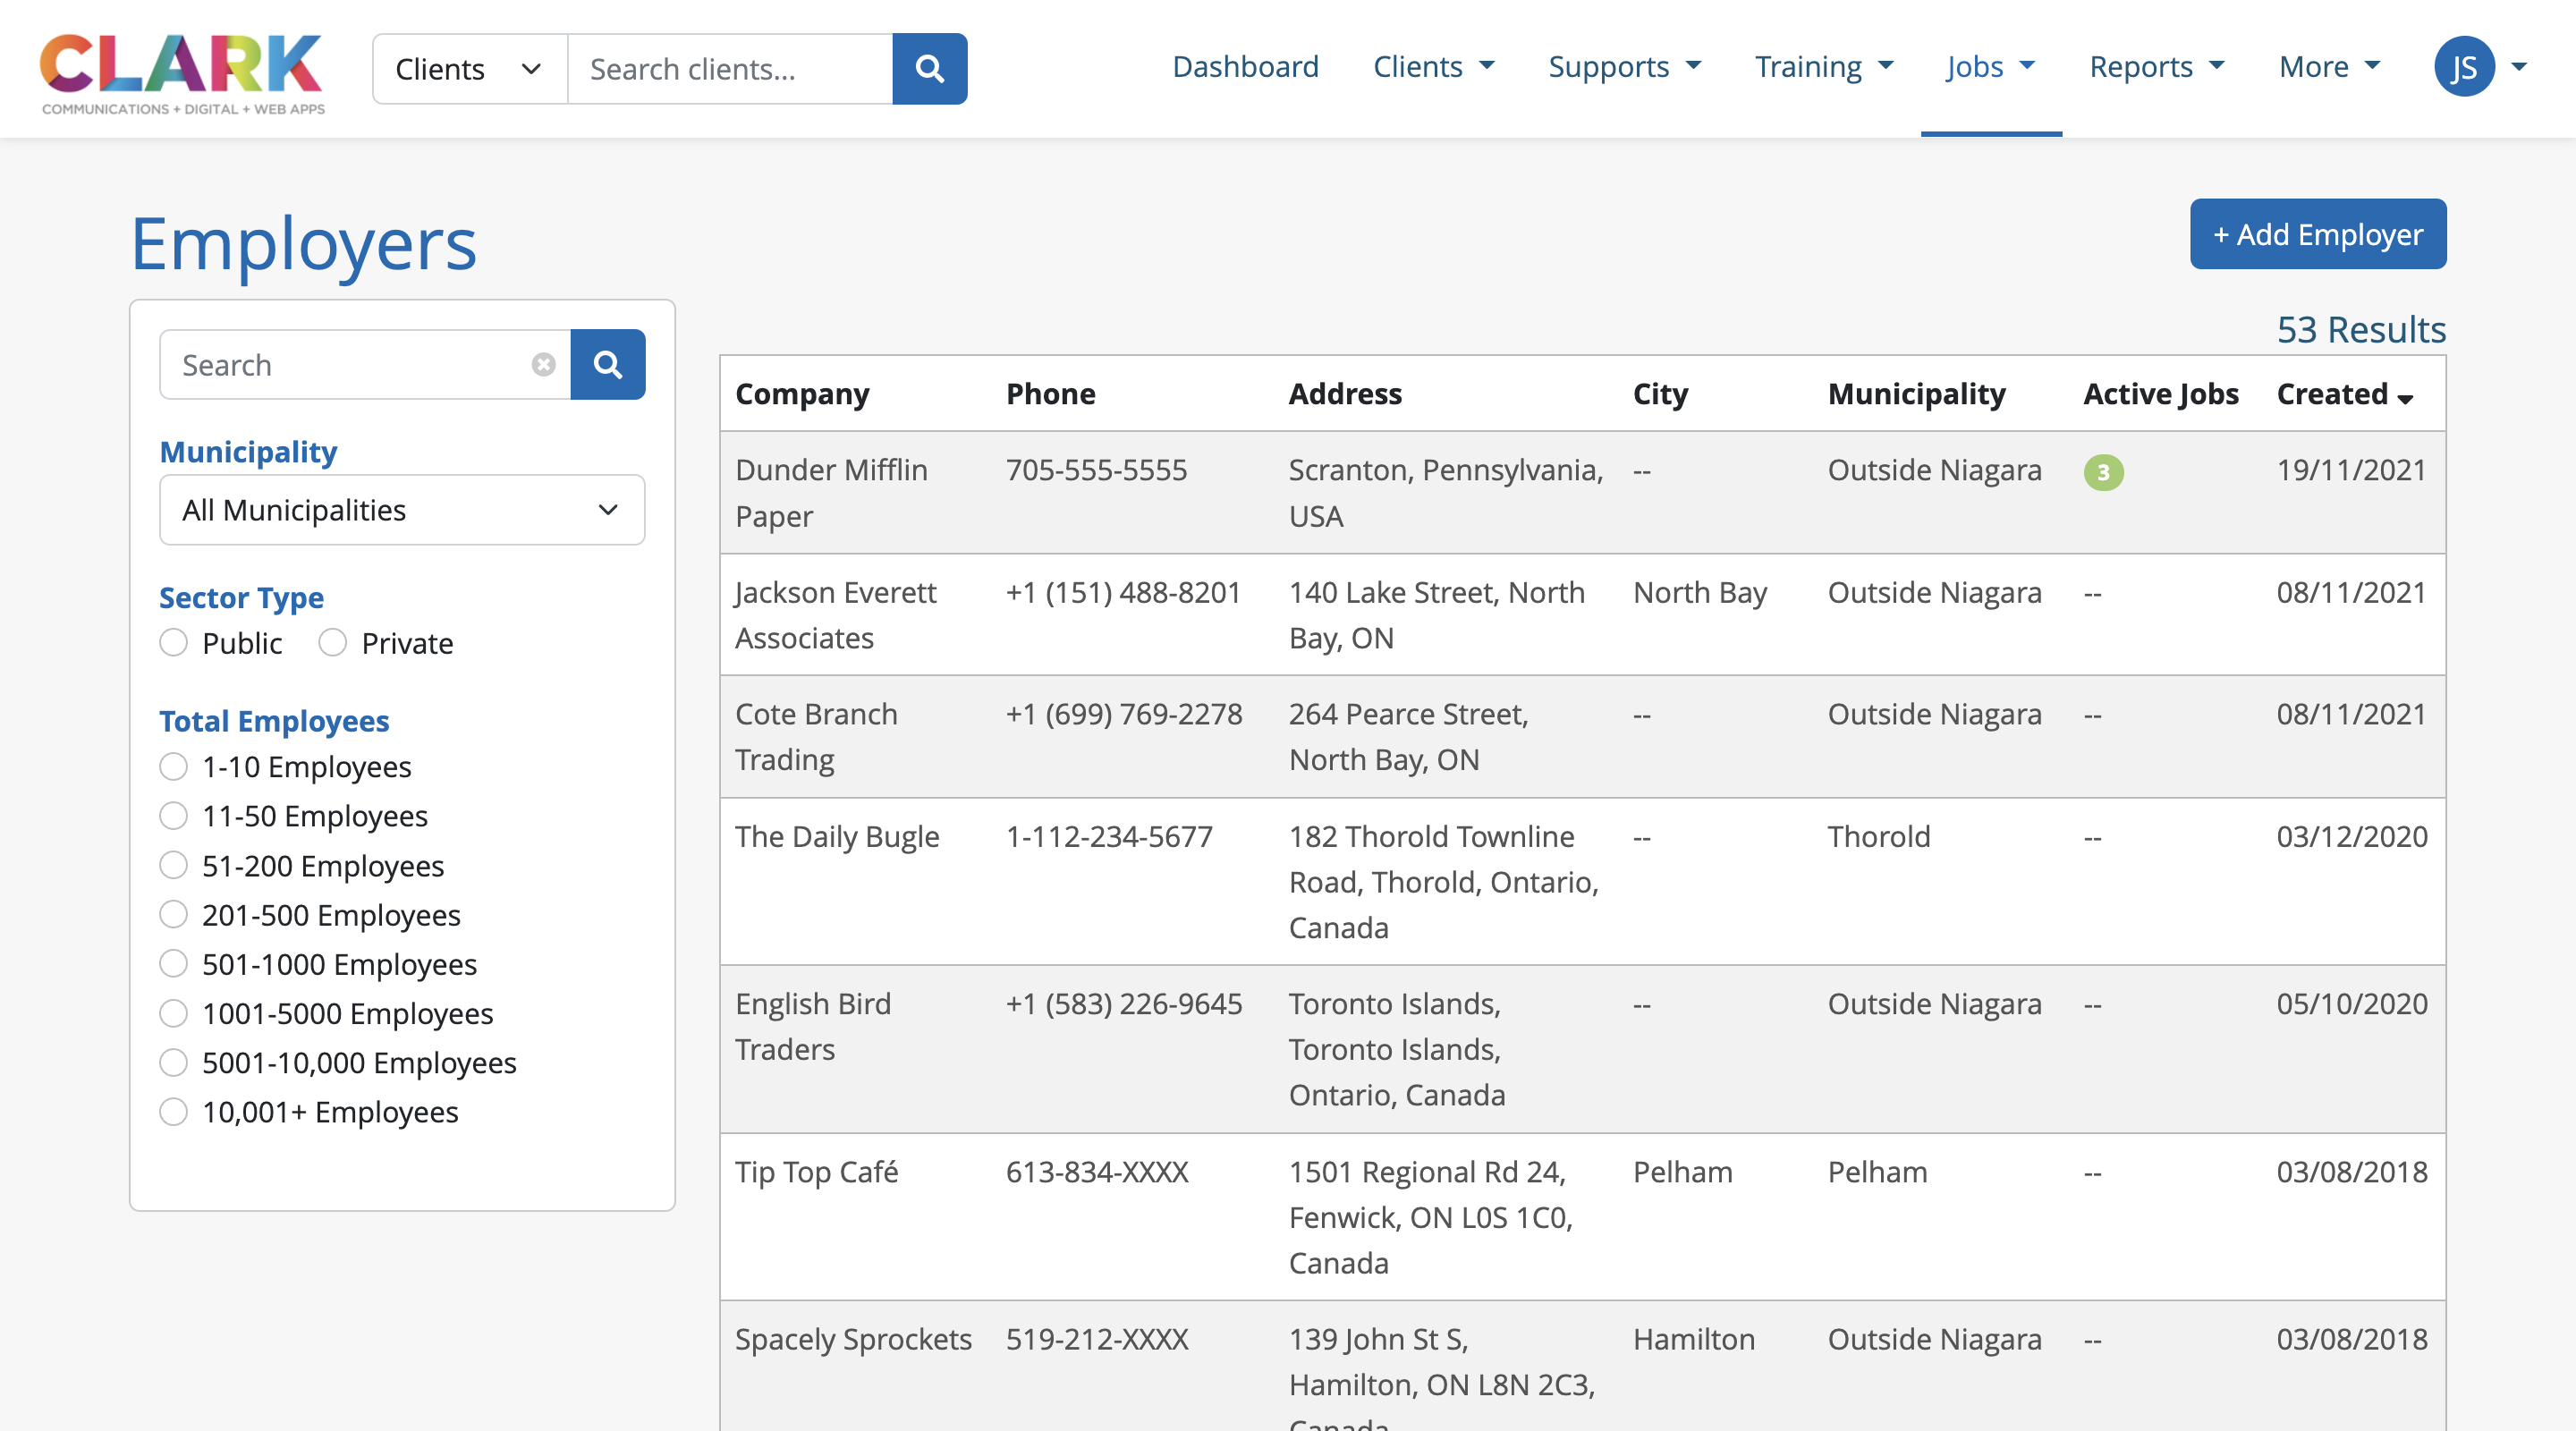Click the green 3 active jobs badge
The height and width of the screenshot is (1431, 2576).
pos(2102,472)
